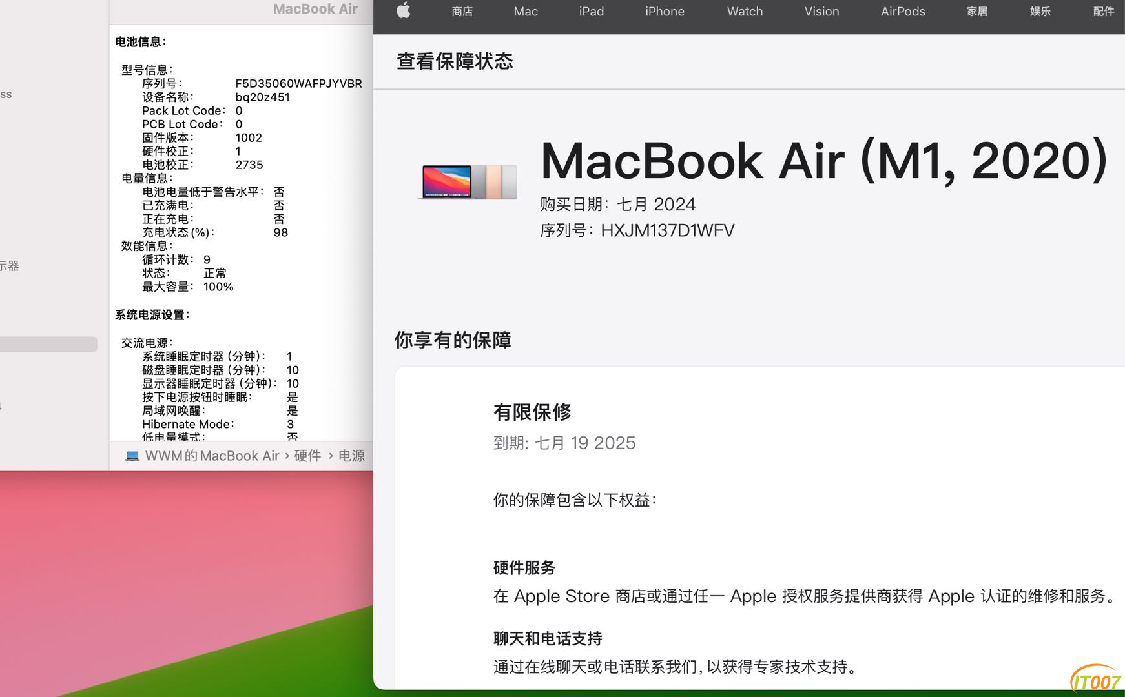Click the 显示器睡眠定时器 row label
This screenshot has height=697, width=1125.
(x=210, y=383)
